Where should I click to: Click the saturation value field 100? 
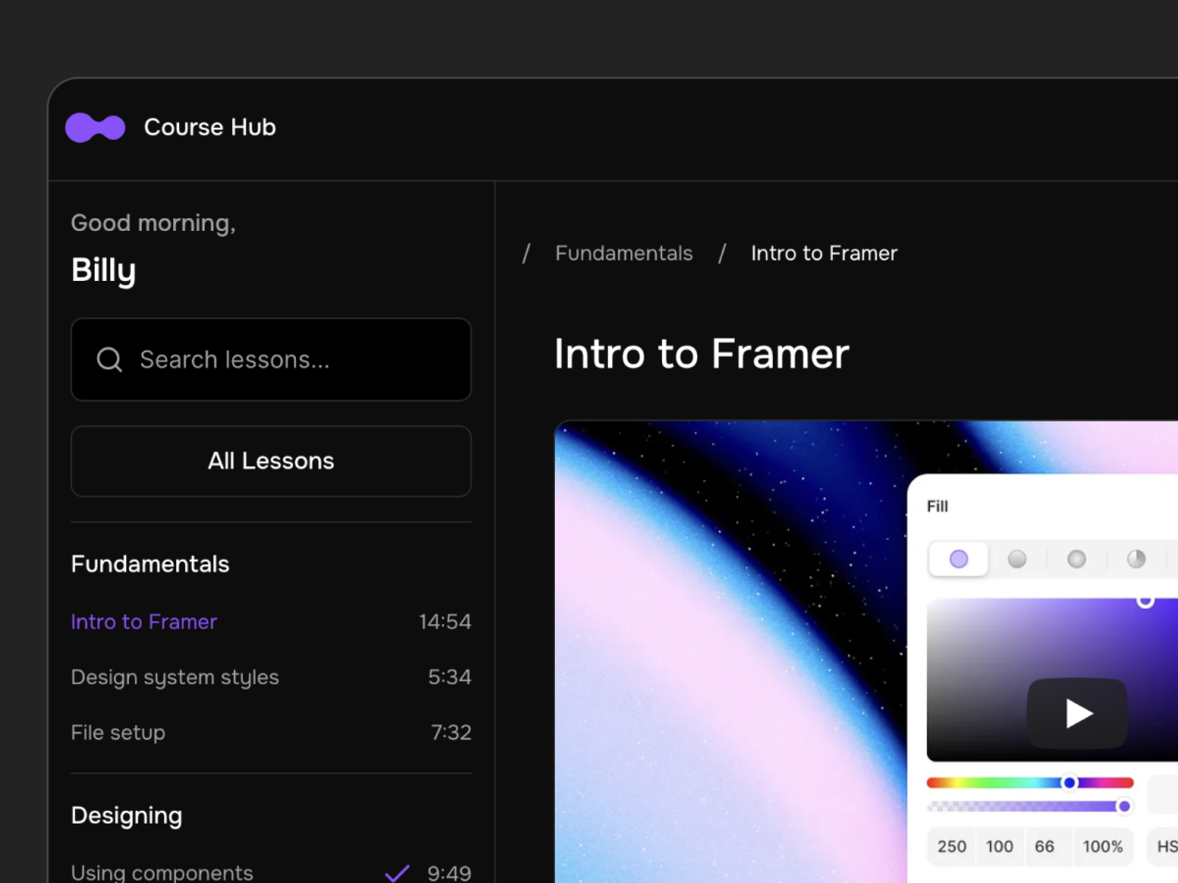(x=999, y=847)
